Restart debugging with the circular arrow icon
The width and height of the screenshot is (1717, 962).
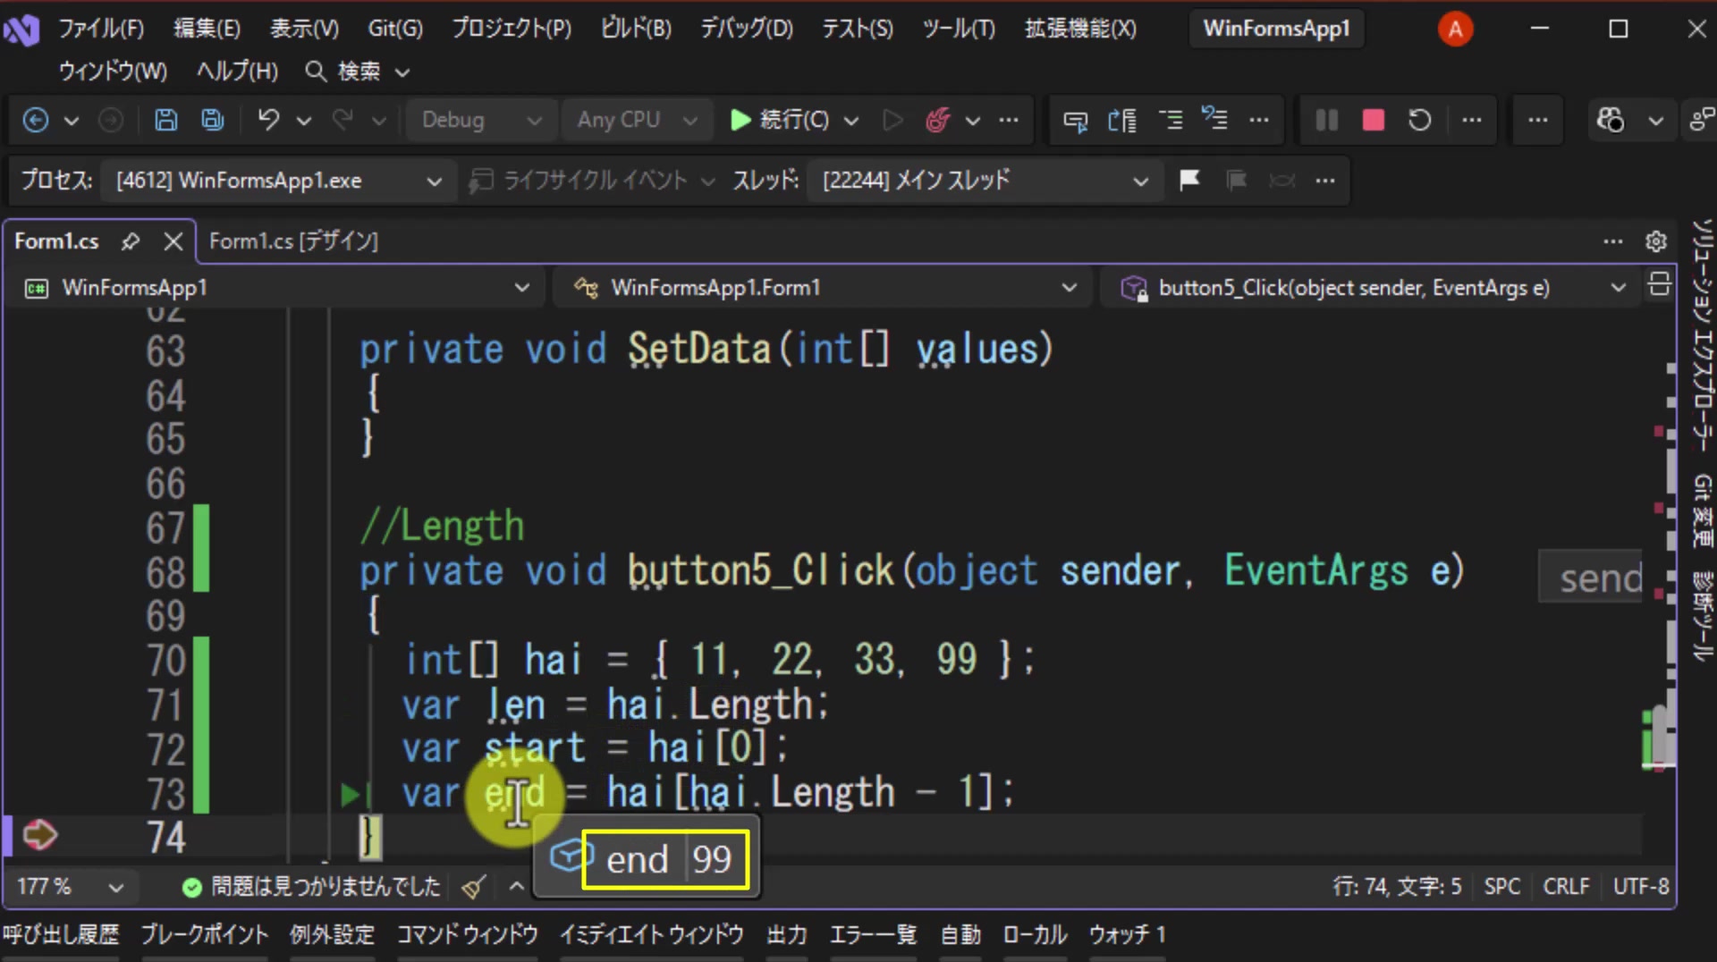click(1420, 120)
